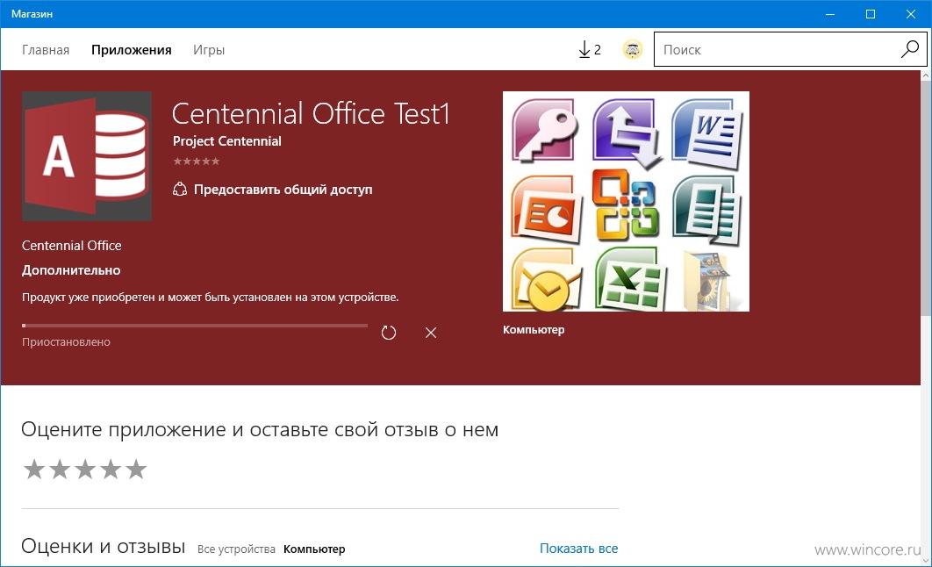
Task: Rate the app two stars
Action: 60,469
